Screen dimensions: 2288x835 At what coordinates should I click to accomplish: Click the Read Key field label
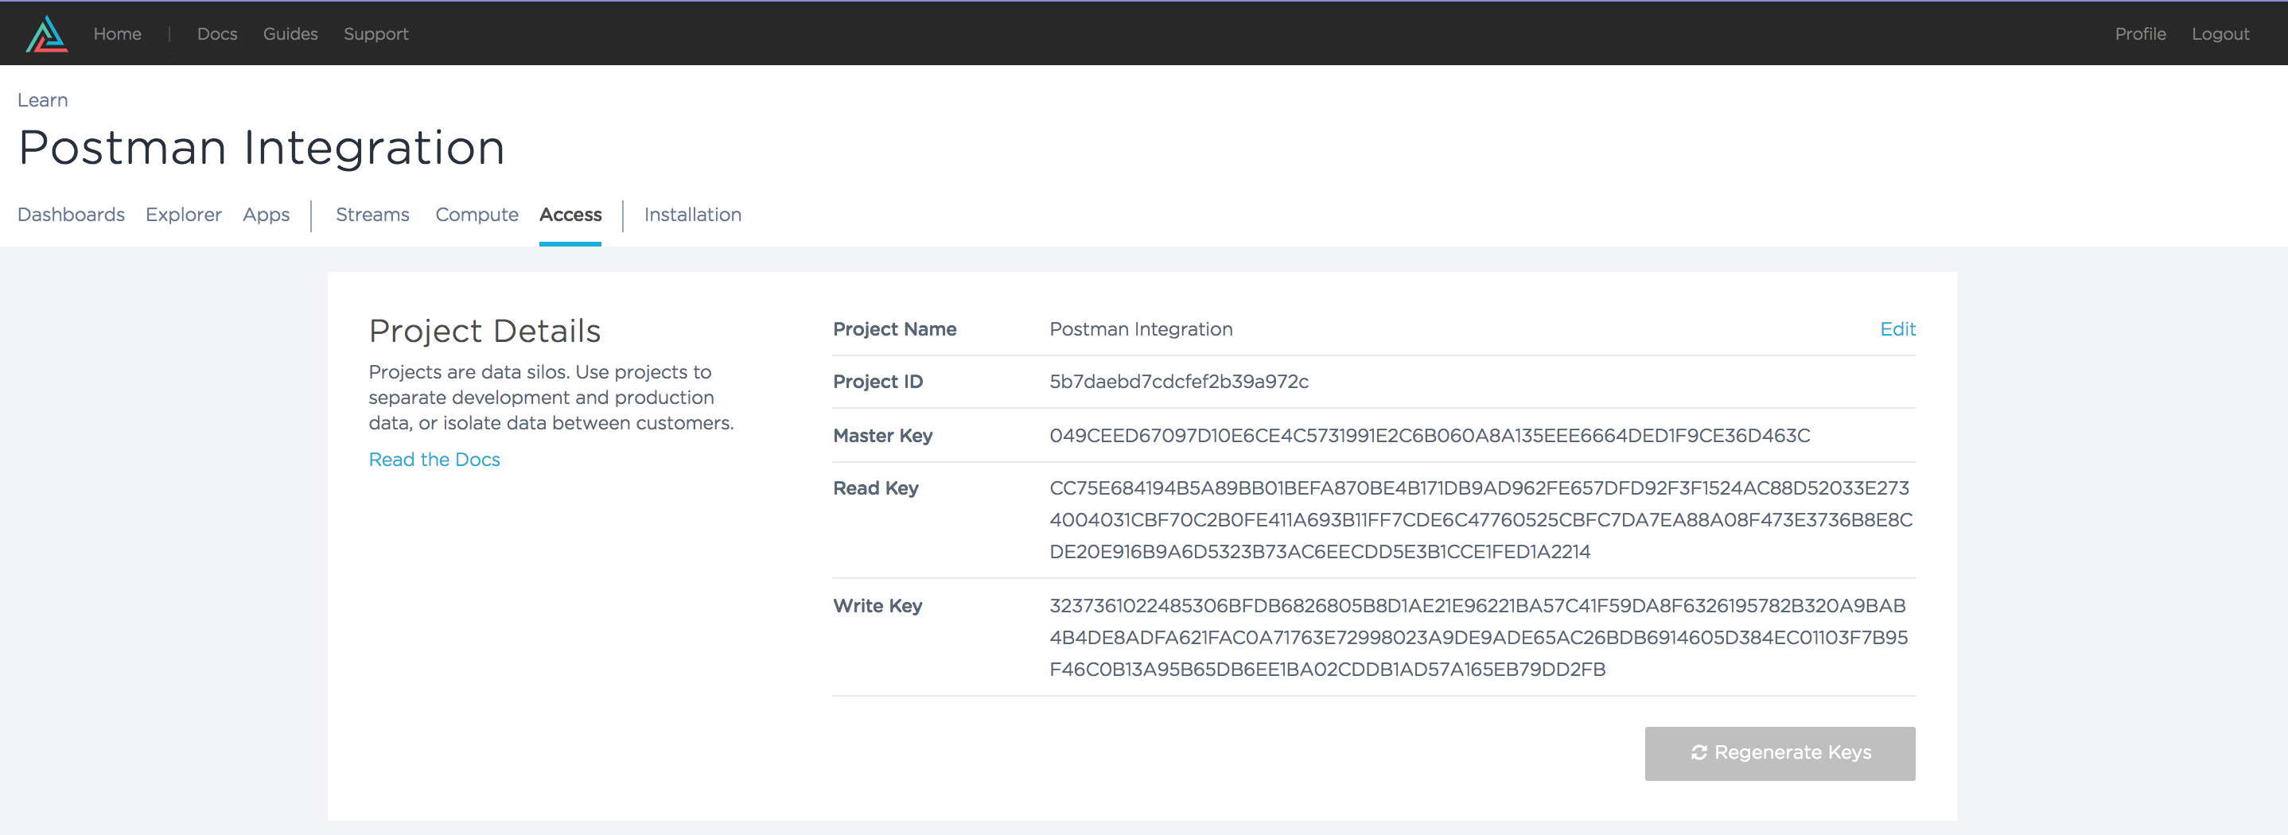point(875,487)
